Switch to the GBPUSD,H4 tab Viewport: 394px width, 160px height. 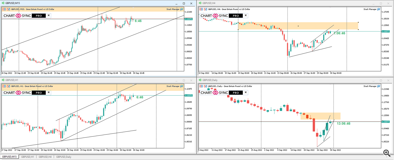45,157
